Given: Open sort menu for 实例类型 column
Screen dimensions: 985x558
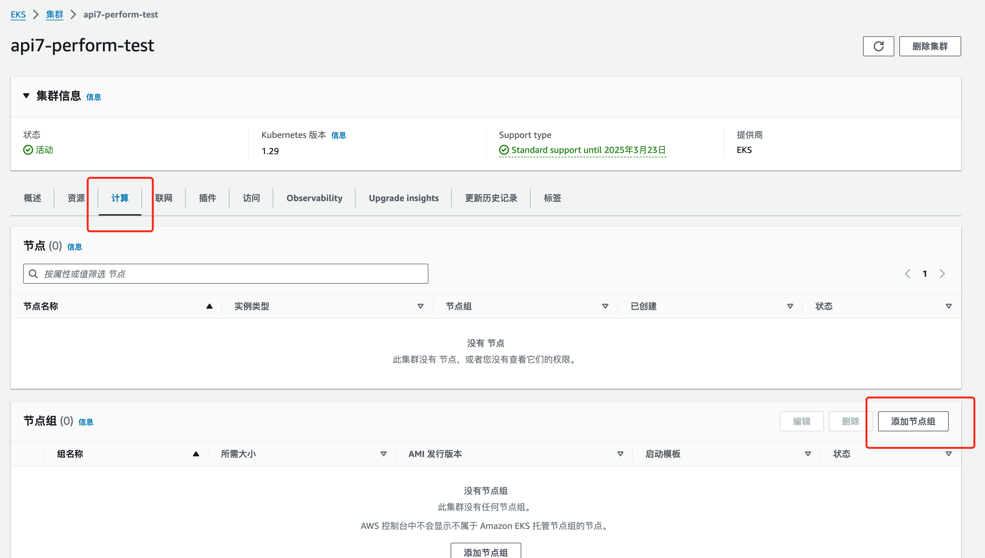Looking at the screenshot, I should click(x=420, y=306).
